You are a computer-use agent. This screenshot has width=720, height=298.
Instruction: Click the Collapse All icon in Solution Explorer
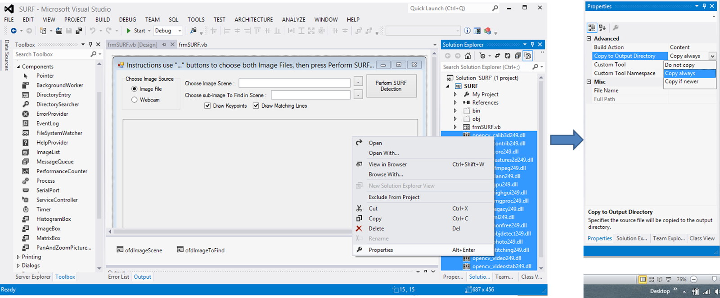(517, 56)
